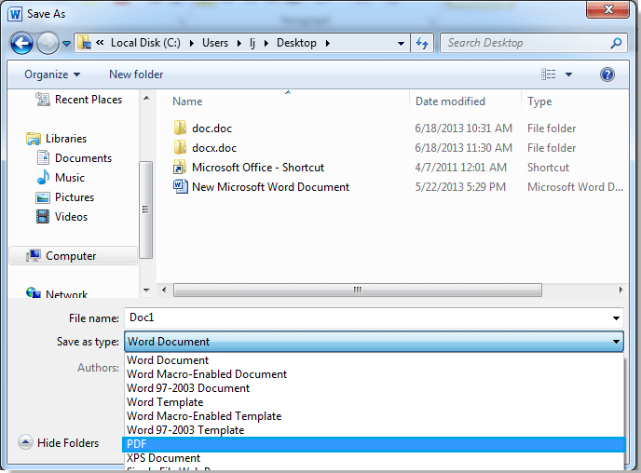Click the Back navigation arrow button
The height and width of the screenshot is (473, 641).
(x=21, y=43)
